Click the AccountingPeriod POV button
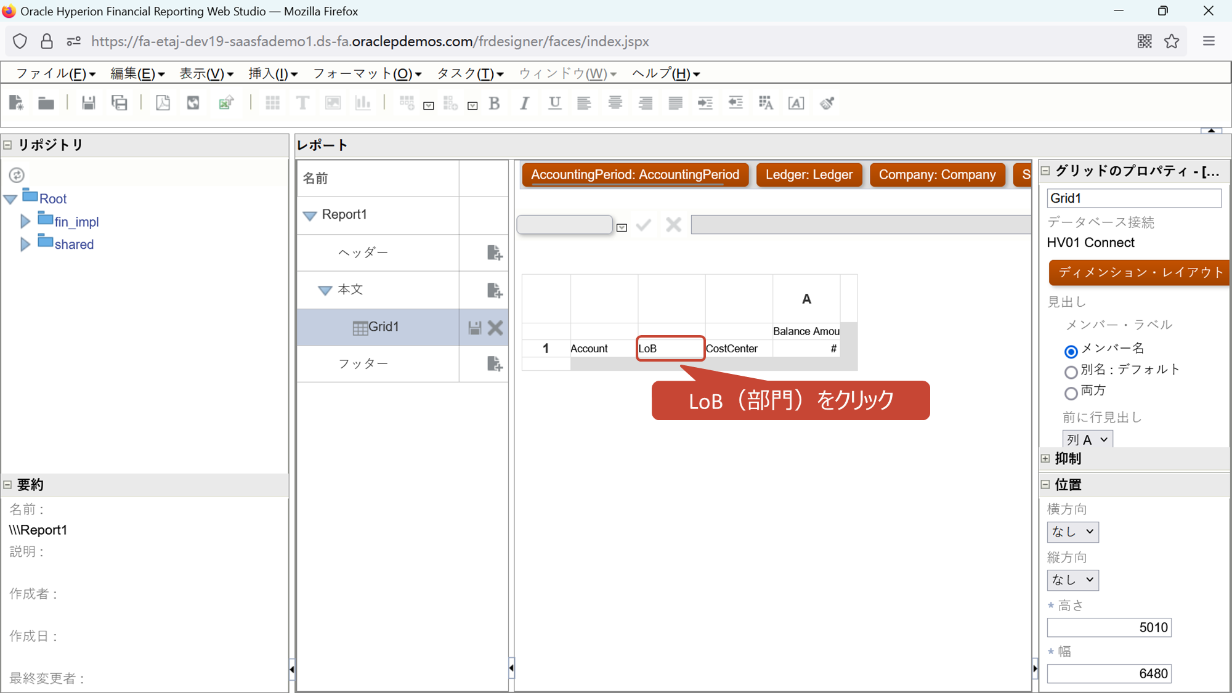The image size is (1232, 693). pyautogui.click(x=635, y=175)
